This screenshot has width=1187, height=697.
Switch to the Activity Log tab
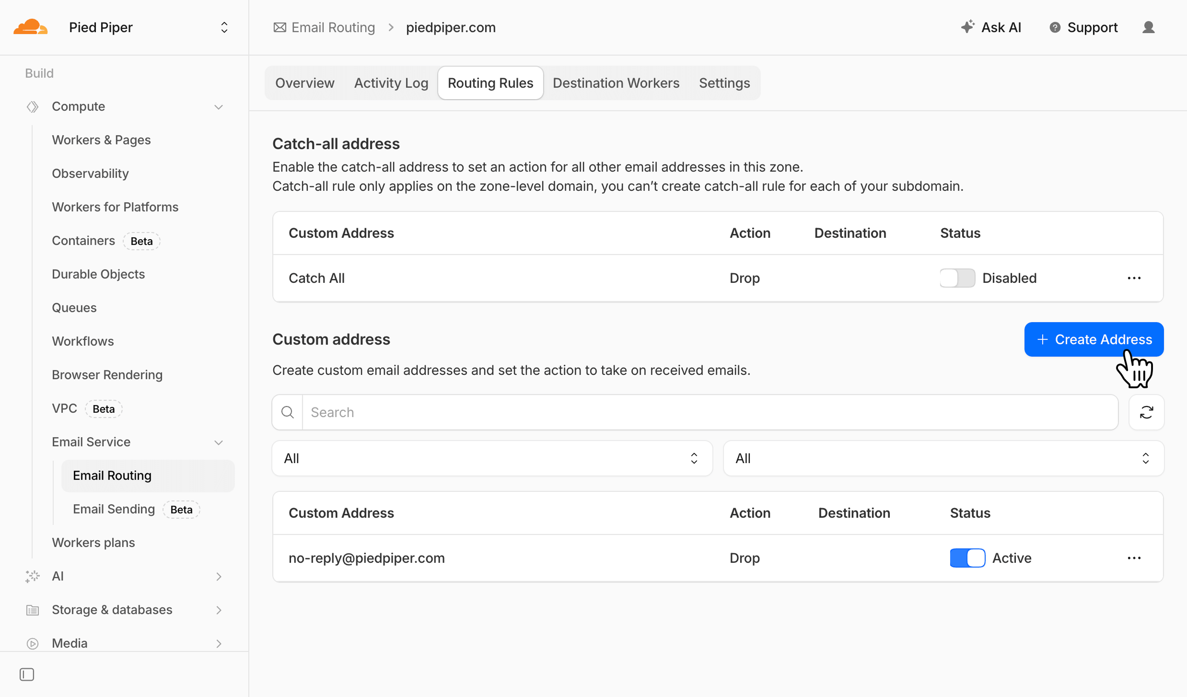[x=391, y=83]
